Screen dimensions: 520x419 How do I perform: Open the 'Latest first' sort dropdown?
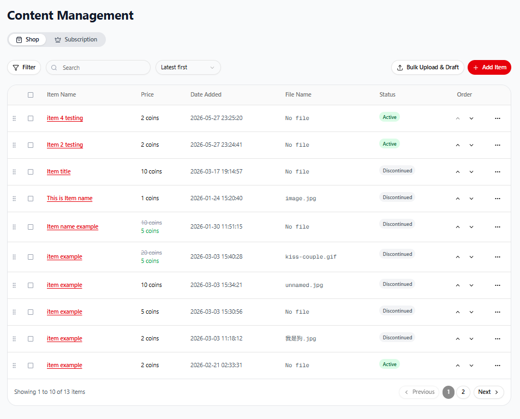click(x=188, y=67)
